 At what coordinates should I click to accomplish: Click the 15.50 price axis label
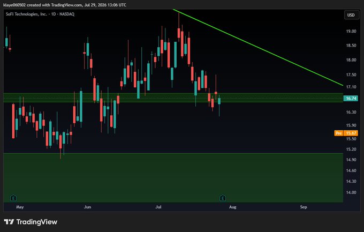point(351,139)
